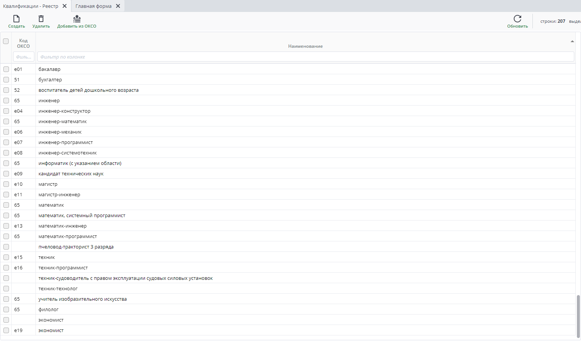Screen dimensions: 581x341
Task: Click информатик (с указанием области) cell
Action: pyautogui.click(x=305, y=163)
